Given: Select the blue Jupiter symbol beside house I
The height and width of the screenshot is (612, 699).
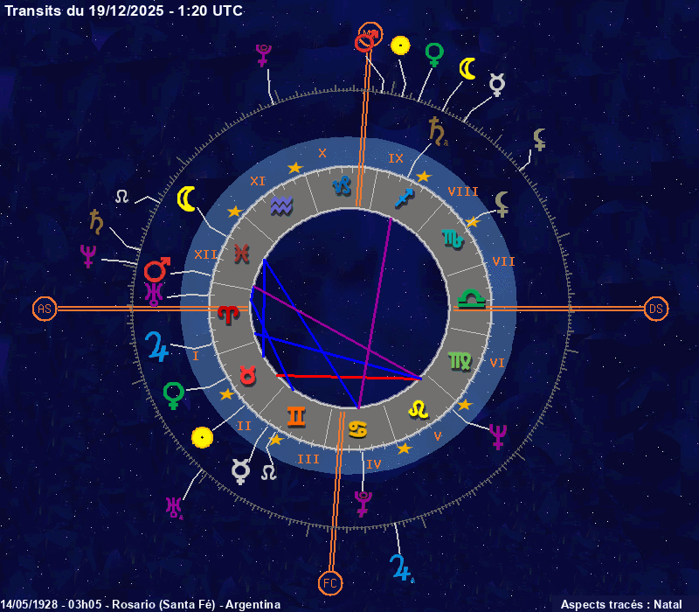Looking at the screenshot, I should [157, 342].
